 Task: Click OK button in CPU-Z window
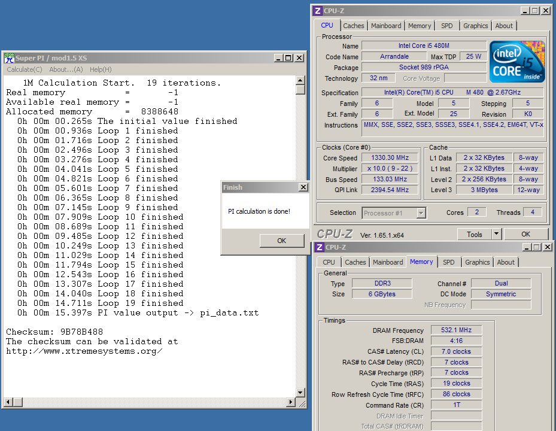point(526,234)
